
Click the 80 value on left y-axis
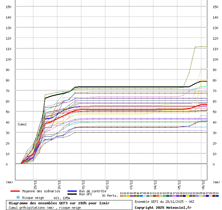click(x=7, y=80)
